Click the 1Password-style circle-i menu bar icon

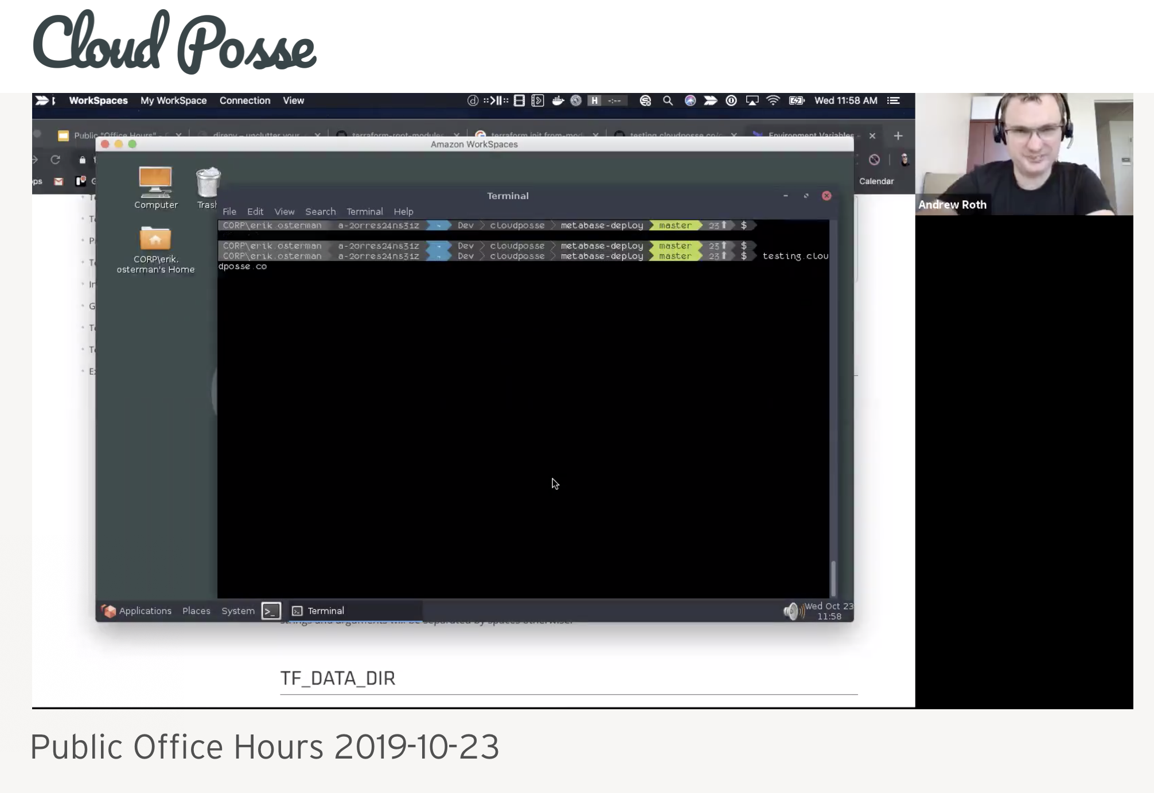tap(731, 100)
